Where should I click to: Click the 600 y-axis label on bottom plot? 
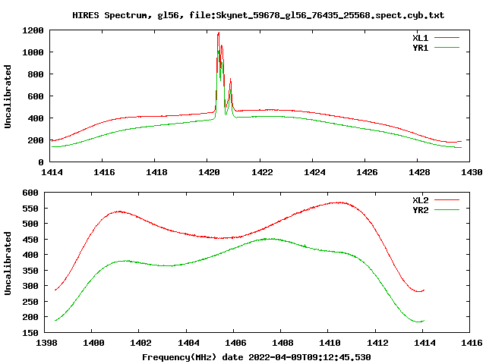click(30, 193)
